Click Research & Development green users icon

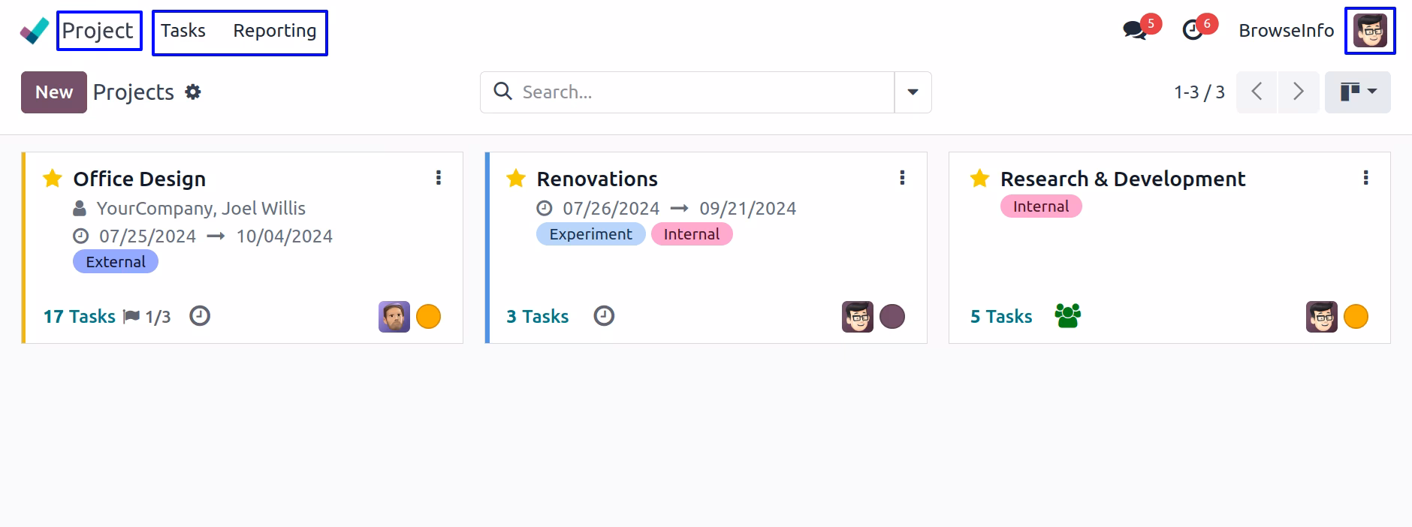point(1067,316)
